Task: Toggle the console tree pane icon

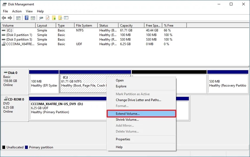Action: click(x=18, y=18)
